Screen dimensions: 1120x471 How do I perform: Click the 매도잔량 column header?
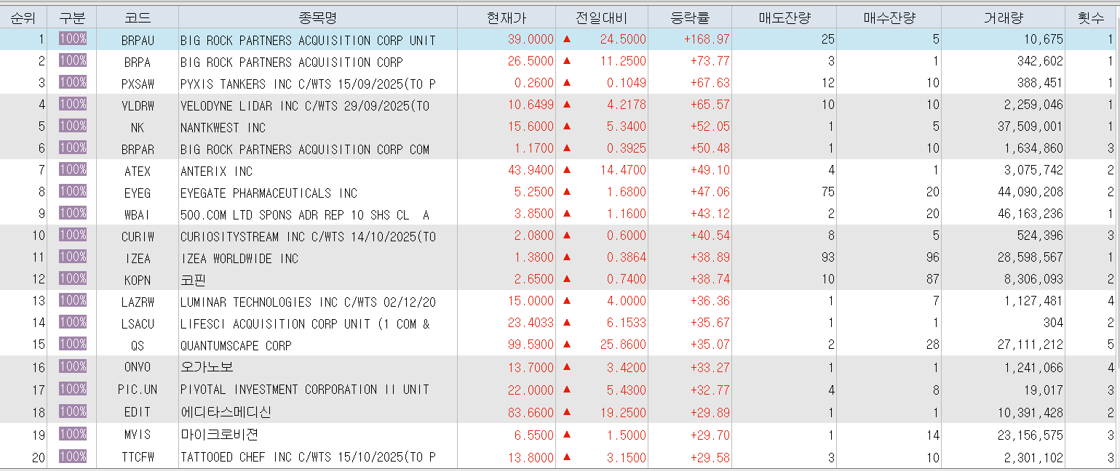click(x=784, y=17)
